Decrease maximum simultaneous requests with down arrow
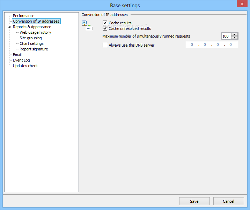The height and width of the screenshot is (210, 250). tap(234, 38)
